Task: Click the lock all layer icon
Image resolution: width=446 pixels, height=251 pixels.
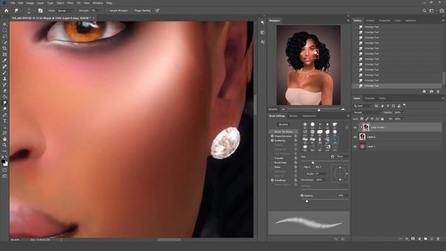Action: [x=383, y=119]
